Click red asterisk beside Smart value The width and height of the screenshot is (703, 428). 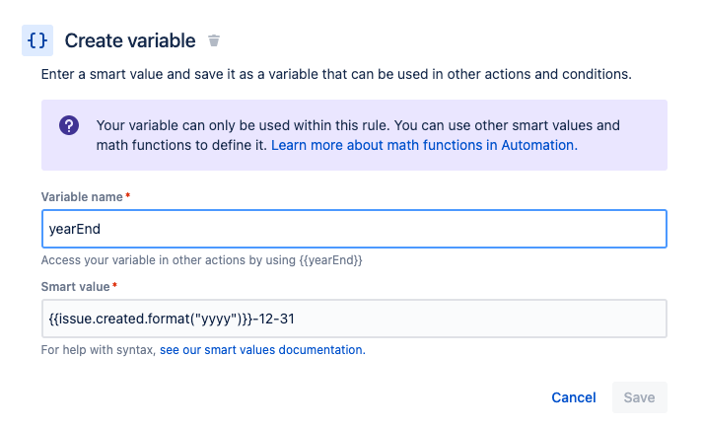[114, 287]
